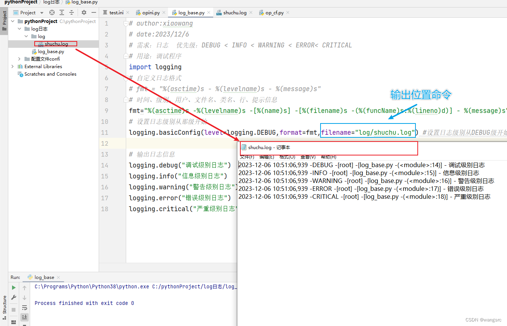
Task: Select log_base.py in the project tree
Action: [x=51, y=52]
